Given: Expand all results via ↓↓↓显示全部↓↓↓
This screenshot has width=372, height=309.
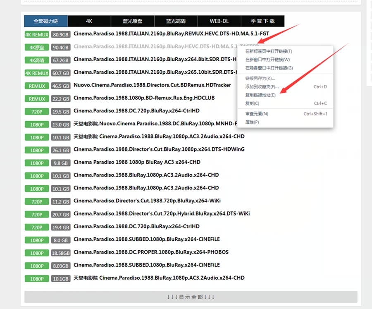Looking at the screenshot, I should click(x=191, y=297).
